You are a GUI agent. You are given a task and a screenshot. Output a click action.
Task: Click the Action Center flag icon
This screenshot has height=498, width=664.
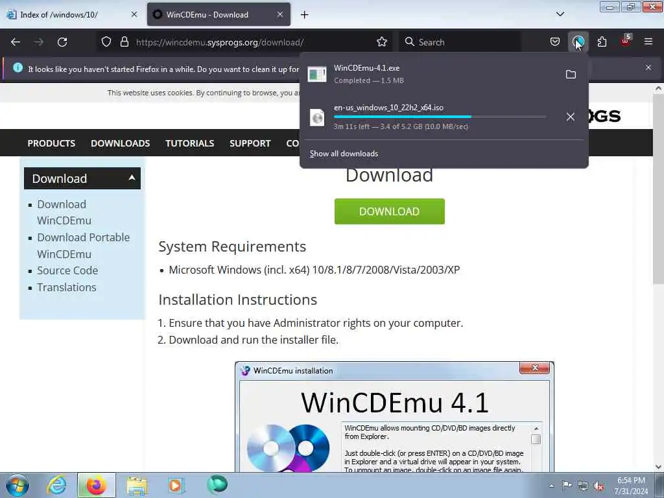point(567,485)
